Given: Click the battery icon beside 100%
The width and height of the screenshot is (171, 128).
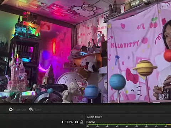Looking at the screenshot, I should 62,122.
